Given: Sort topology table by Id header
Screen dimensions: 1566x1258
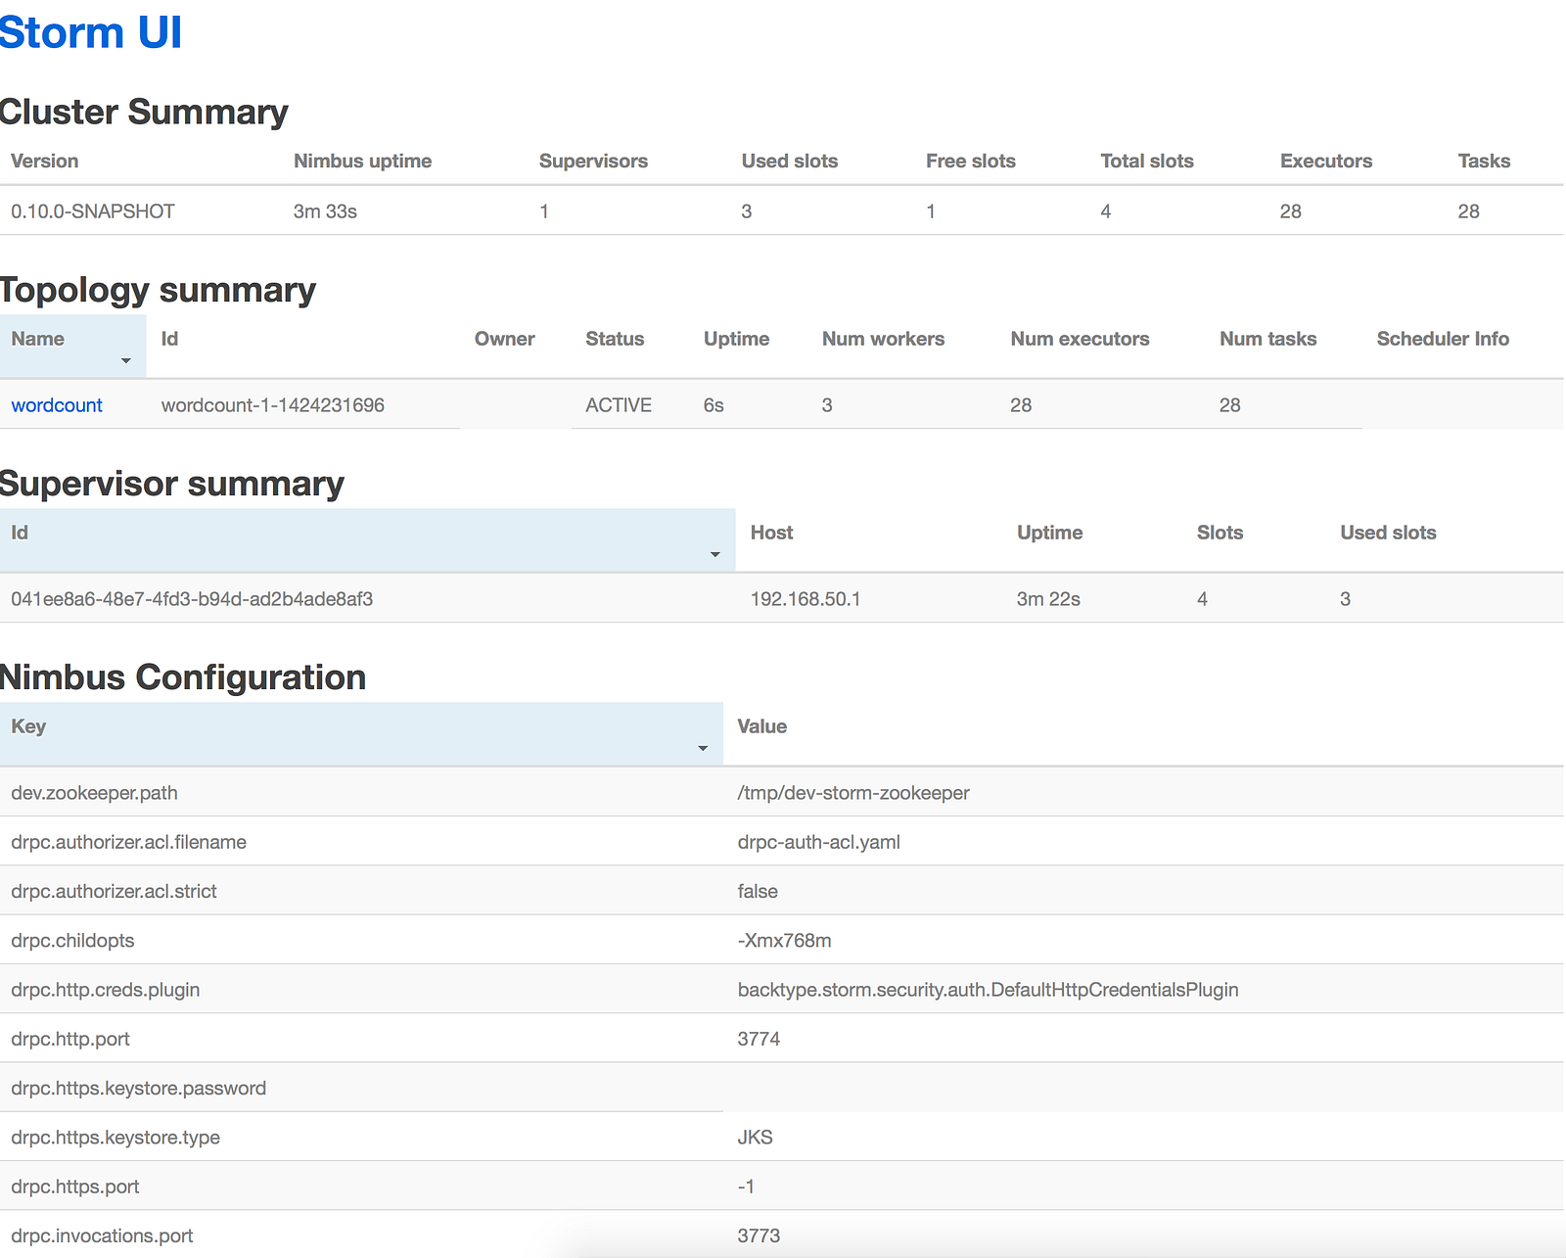Looking at the screenshot, I should pyautogui.click(x=169, y=339).
